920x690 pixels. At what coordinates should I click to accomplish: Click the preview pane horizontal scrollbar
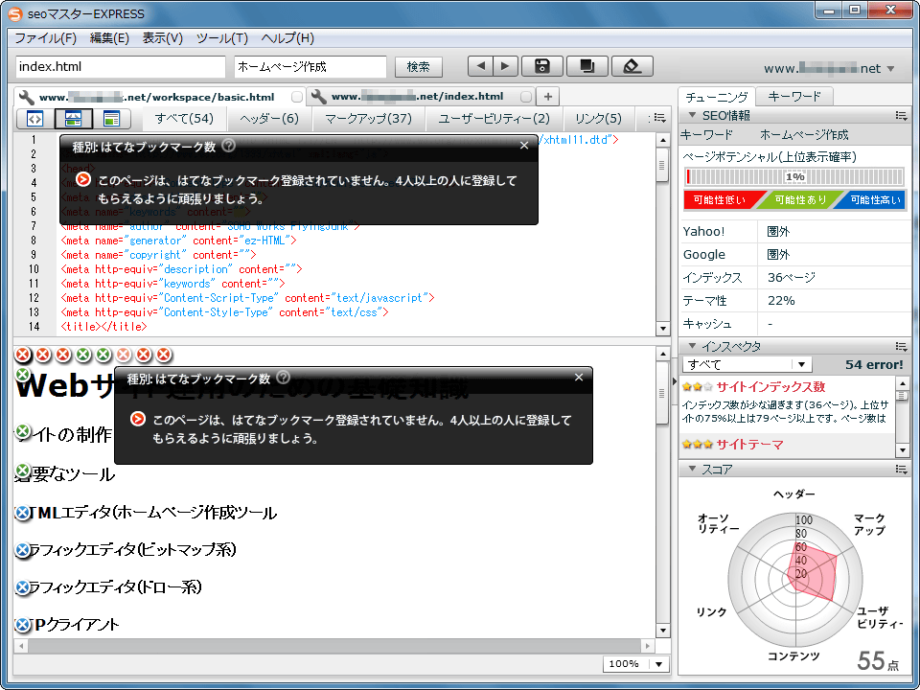click(x=334, y=646)
